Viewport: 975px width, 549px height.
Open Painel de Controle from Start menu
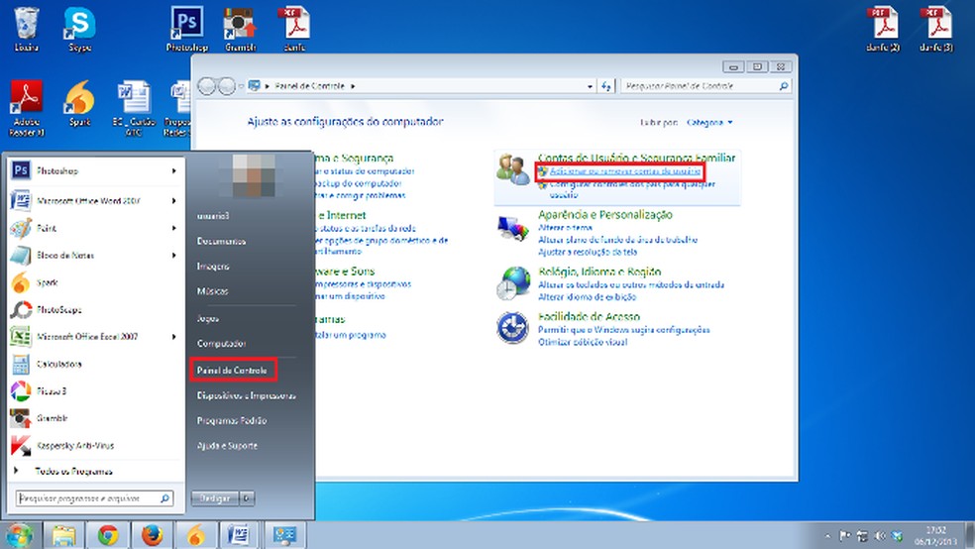click(x=233, y=370)
